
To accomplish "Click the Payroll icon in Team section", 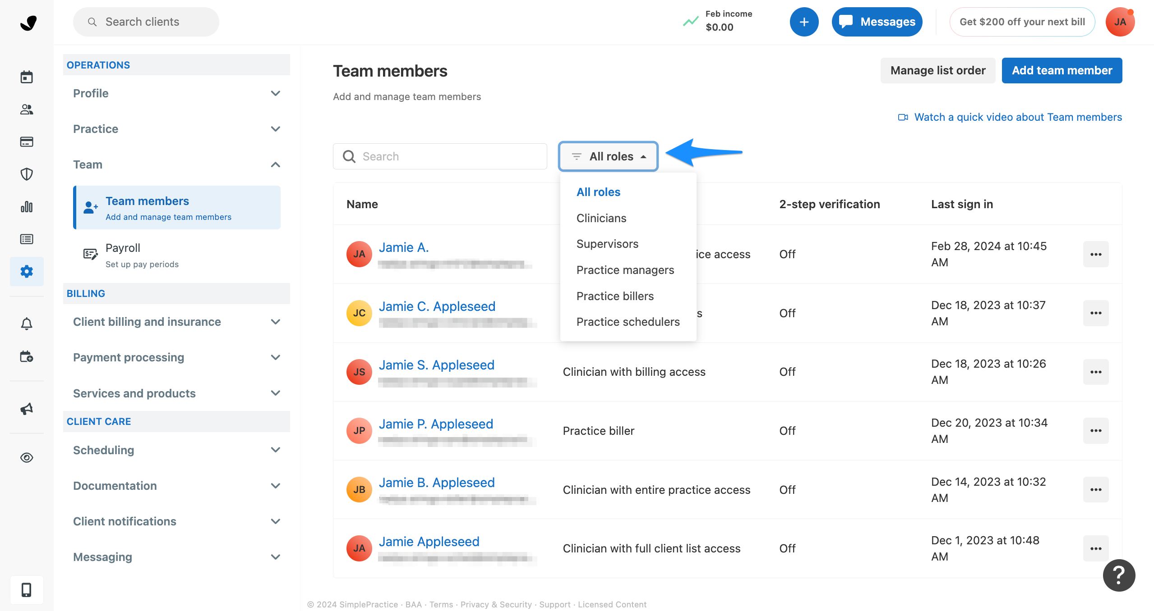I will coord(90,255).
